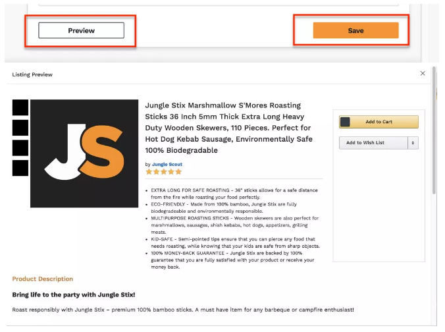Click the Preview button
This screenshot has height=332, width=445.
[x=81, y=30]
